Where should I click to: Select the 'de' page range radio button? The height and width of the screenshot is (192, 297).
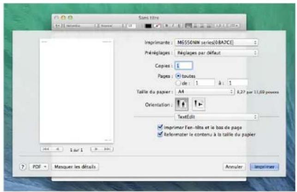tap(178, 83)
